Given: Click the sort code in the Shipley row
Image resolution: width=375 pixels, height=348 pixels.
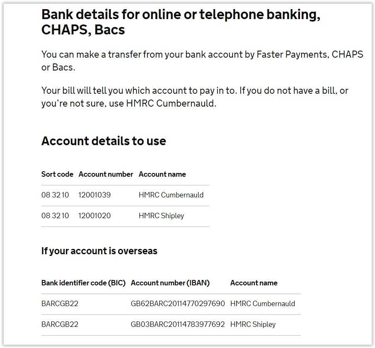Looking at the screenshot, I should (55, 216).
